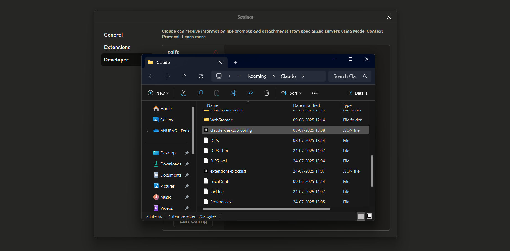Select the DIPS-wal file
The height and width of the screenshot is (251, 510).
286,161
